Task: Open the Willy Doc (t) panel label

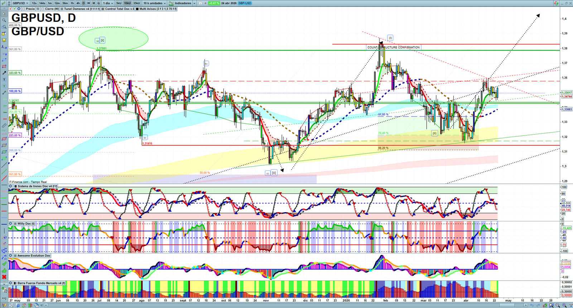Action: [26, 223]
